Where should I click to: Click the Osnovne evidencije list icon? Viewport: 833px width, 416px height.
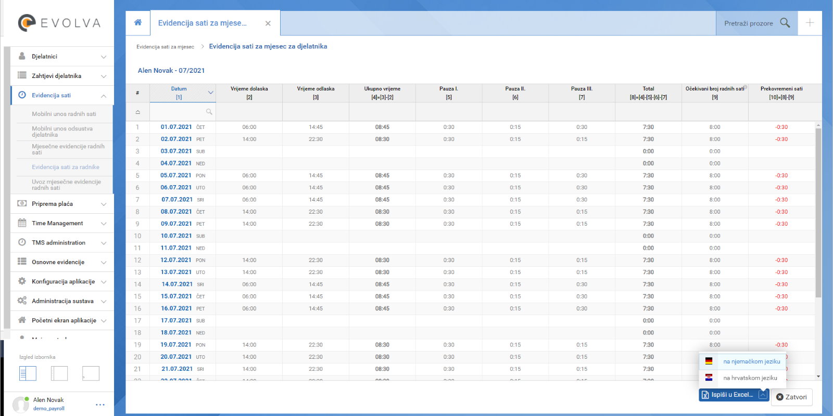click(x=22, y=262)
